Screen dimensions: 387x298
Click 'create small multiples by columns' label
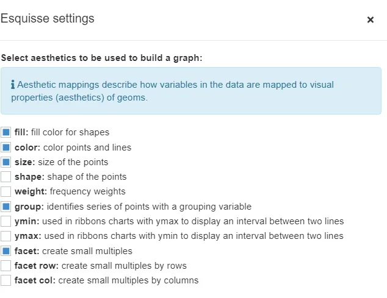pyautogui.click(x=128, y=280)
